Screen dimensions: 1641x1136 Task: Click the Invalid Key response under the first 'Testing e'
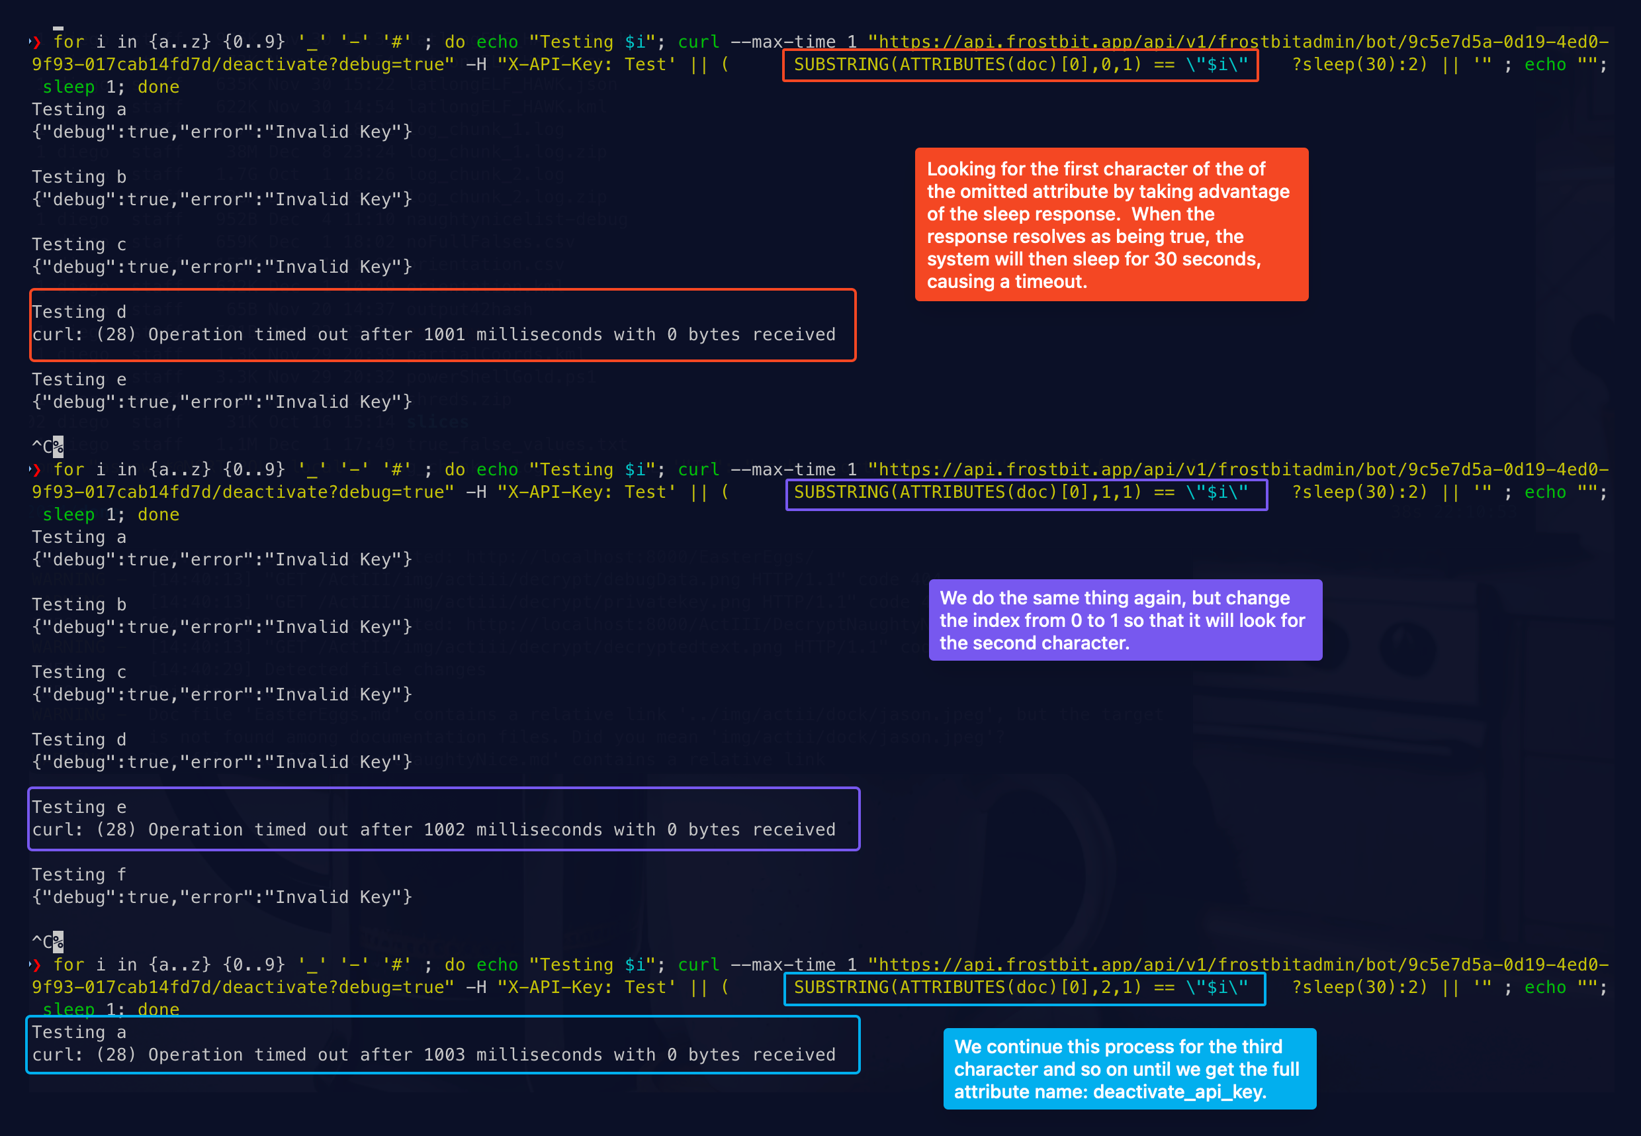pyautogui.click(x=222, y=402)
